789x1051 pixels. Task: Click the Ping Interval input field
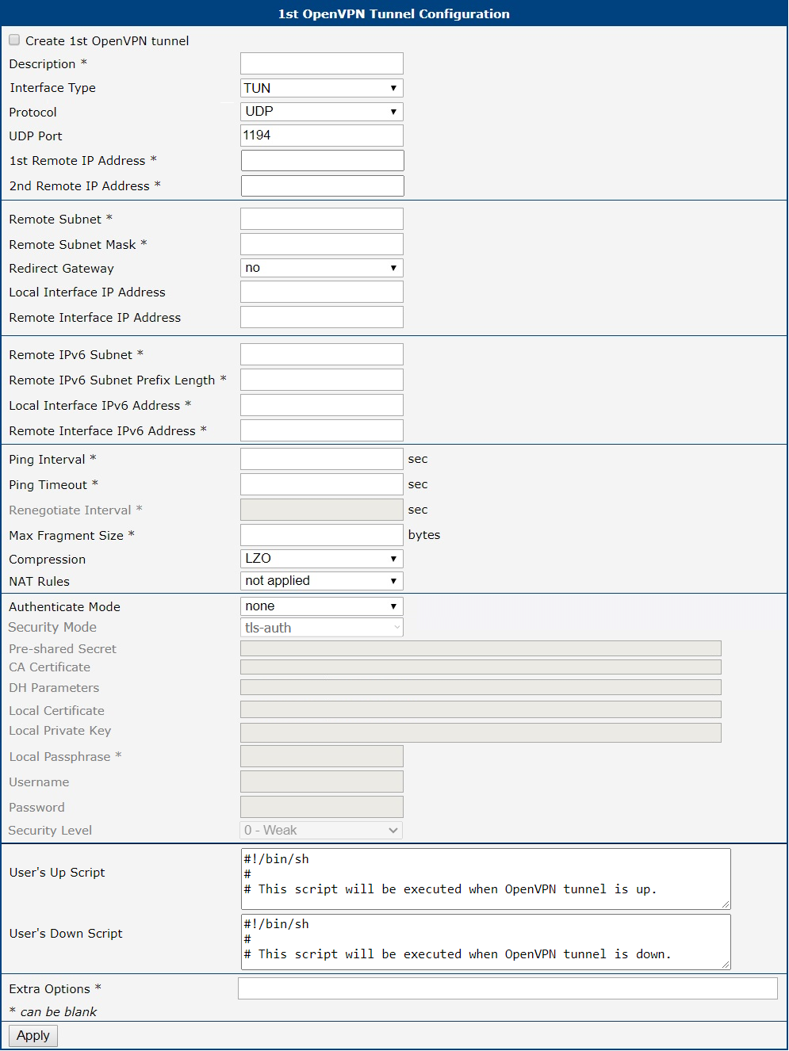click(x=322, y=459)
